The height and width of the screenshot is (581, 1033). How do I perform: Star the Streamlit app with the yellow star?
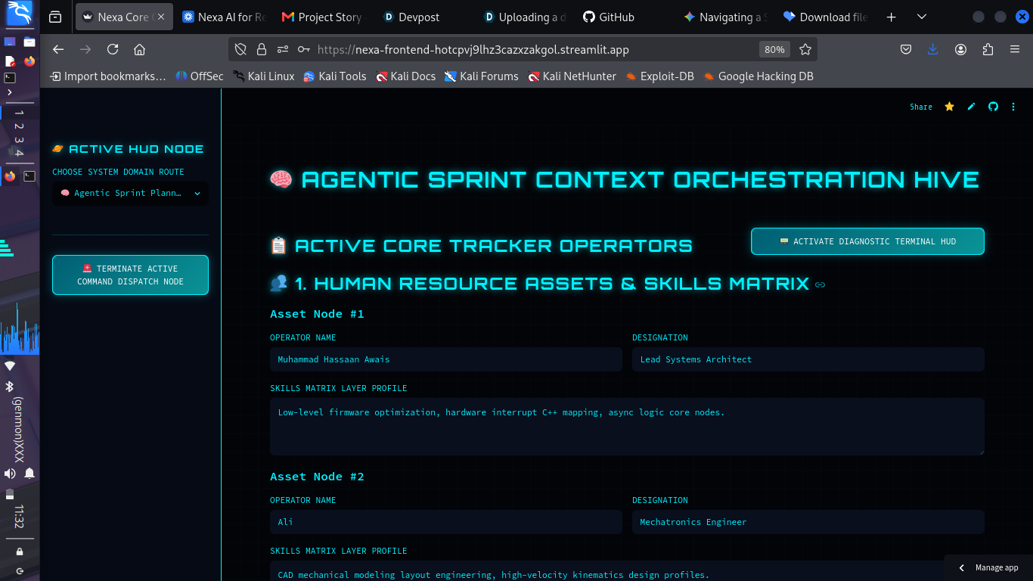[x=949, y=107]
